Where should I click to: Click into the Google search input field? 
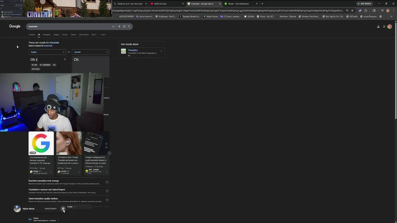pyautogui.click(x=69, y=26)
